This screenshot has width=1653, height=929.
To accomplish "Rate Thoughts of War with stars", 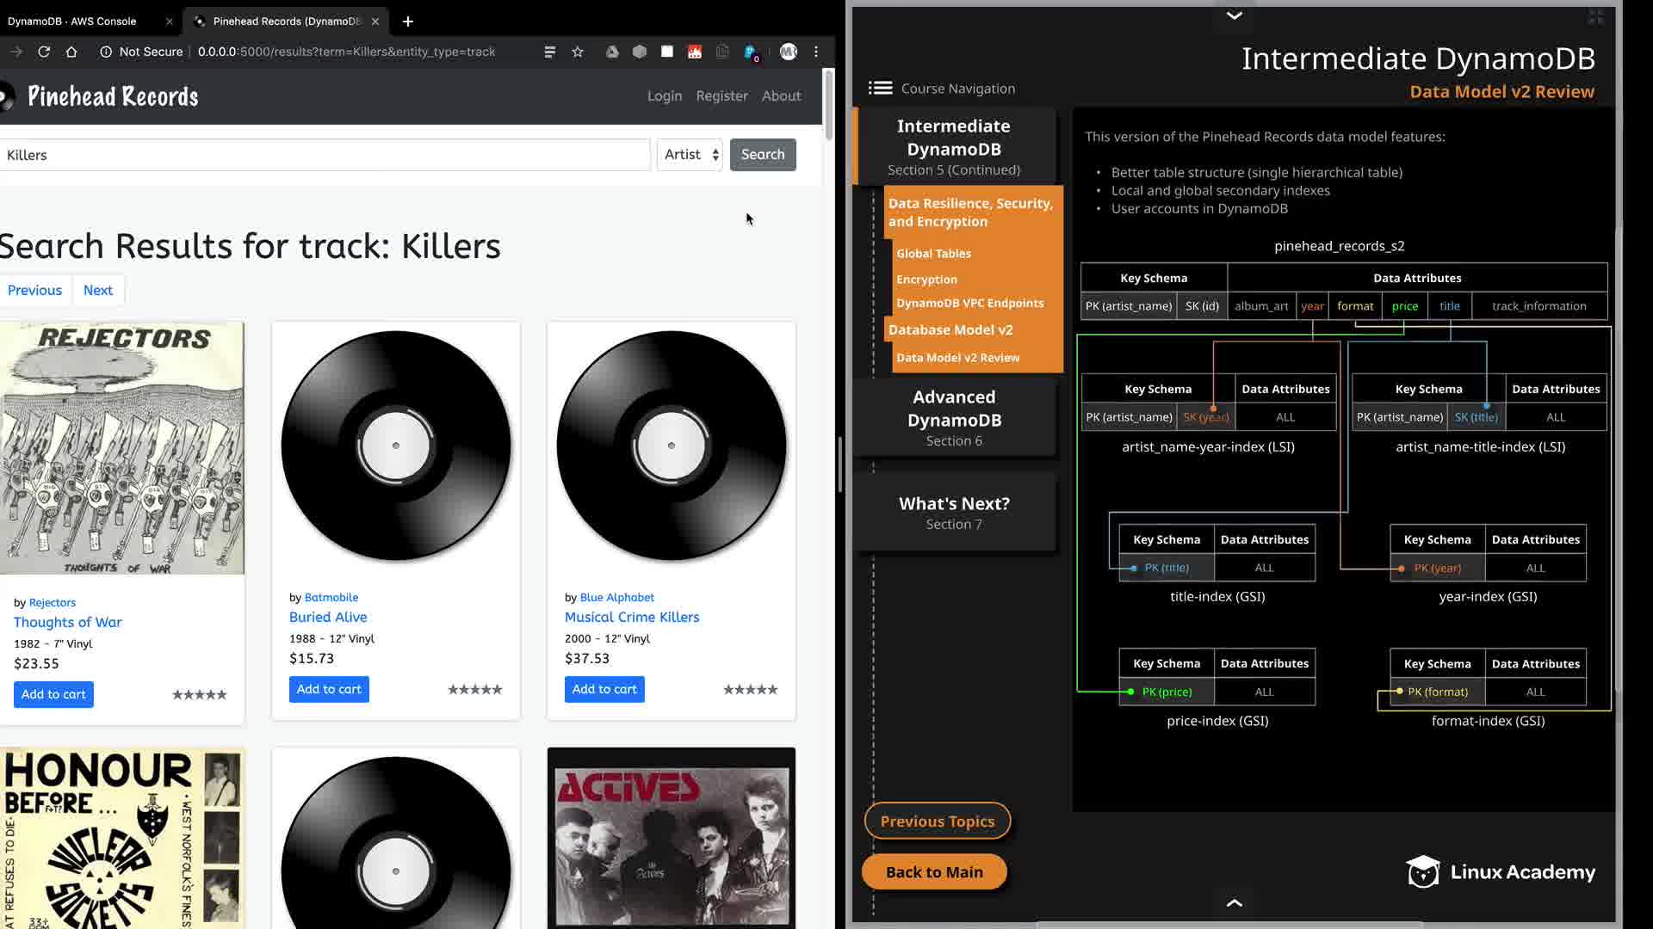I will click(x=200, y=694).
